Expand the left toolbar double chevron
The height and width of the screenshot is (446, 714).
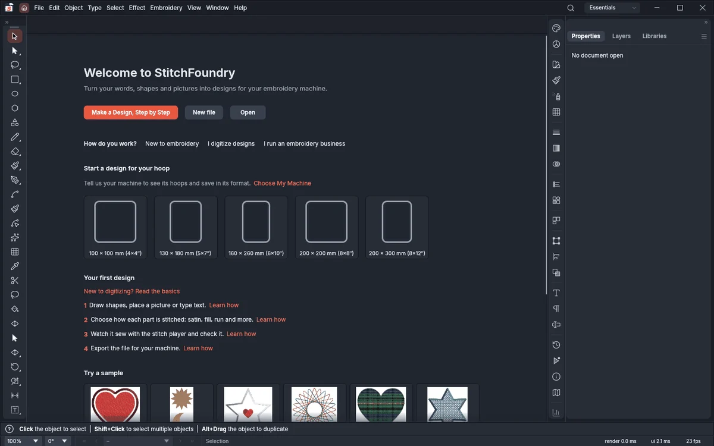[7, 23]
